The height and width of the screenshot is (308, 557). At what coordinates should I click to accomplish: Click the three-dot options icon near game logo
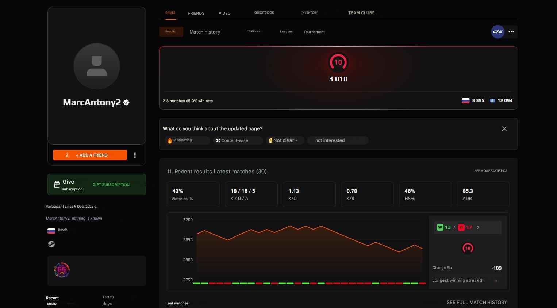(511, 31)
